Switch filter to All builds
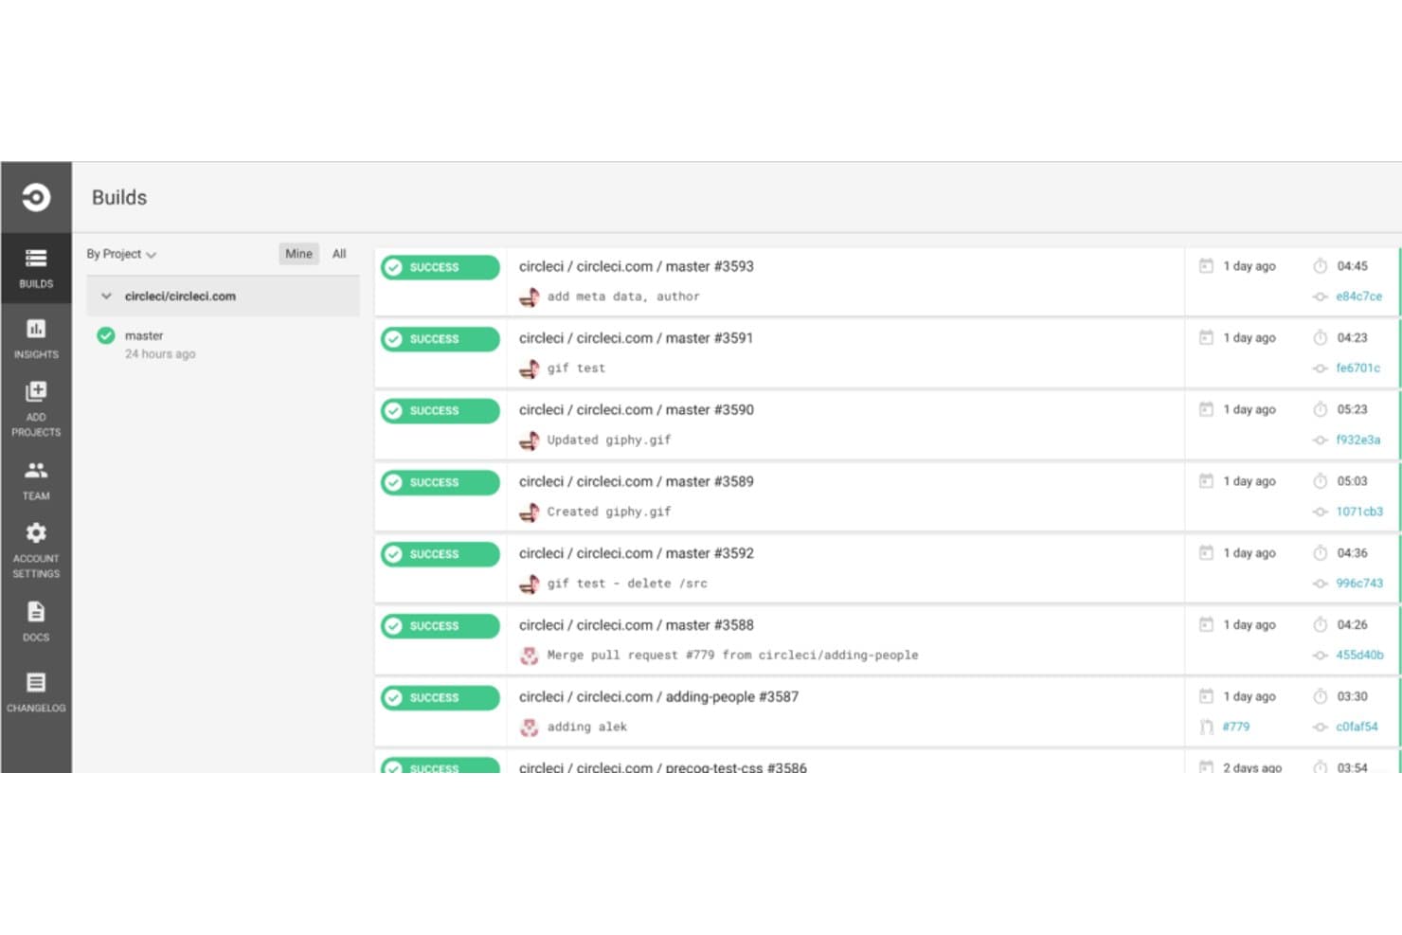 tap(339, 254)
